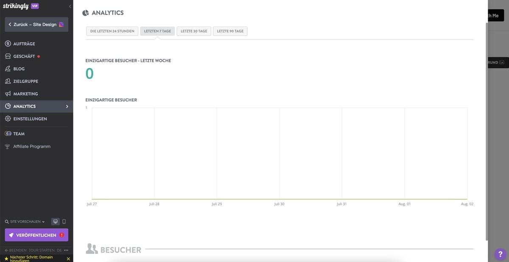This screenshot has height=262, width=509.
Task: Click the Einzigartige Besucher - Letzte Woche heading
Action: point(128,61)
